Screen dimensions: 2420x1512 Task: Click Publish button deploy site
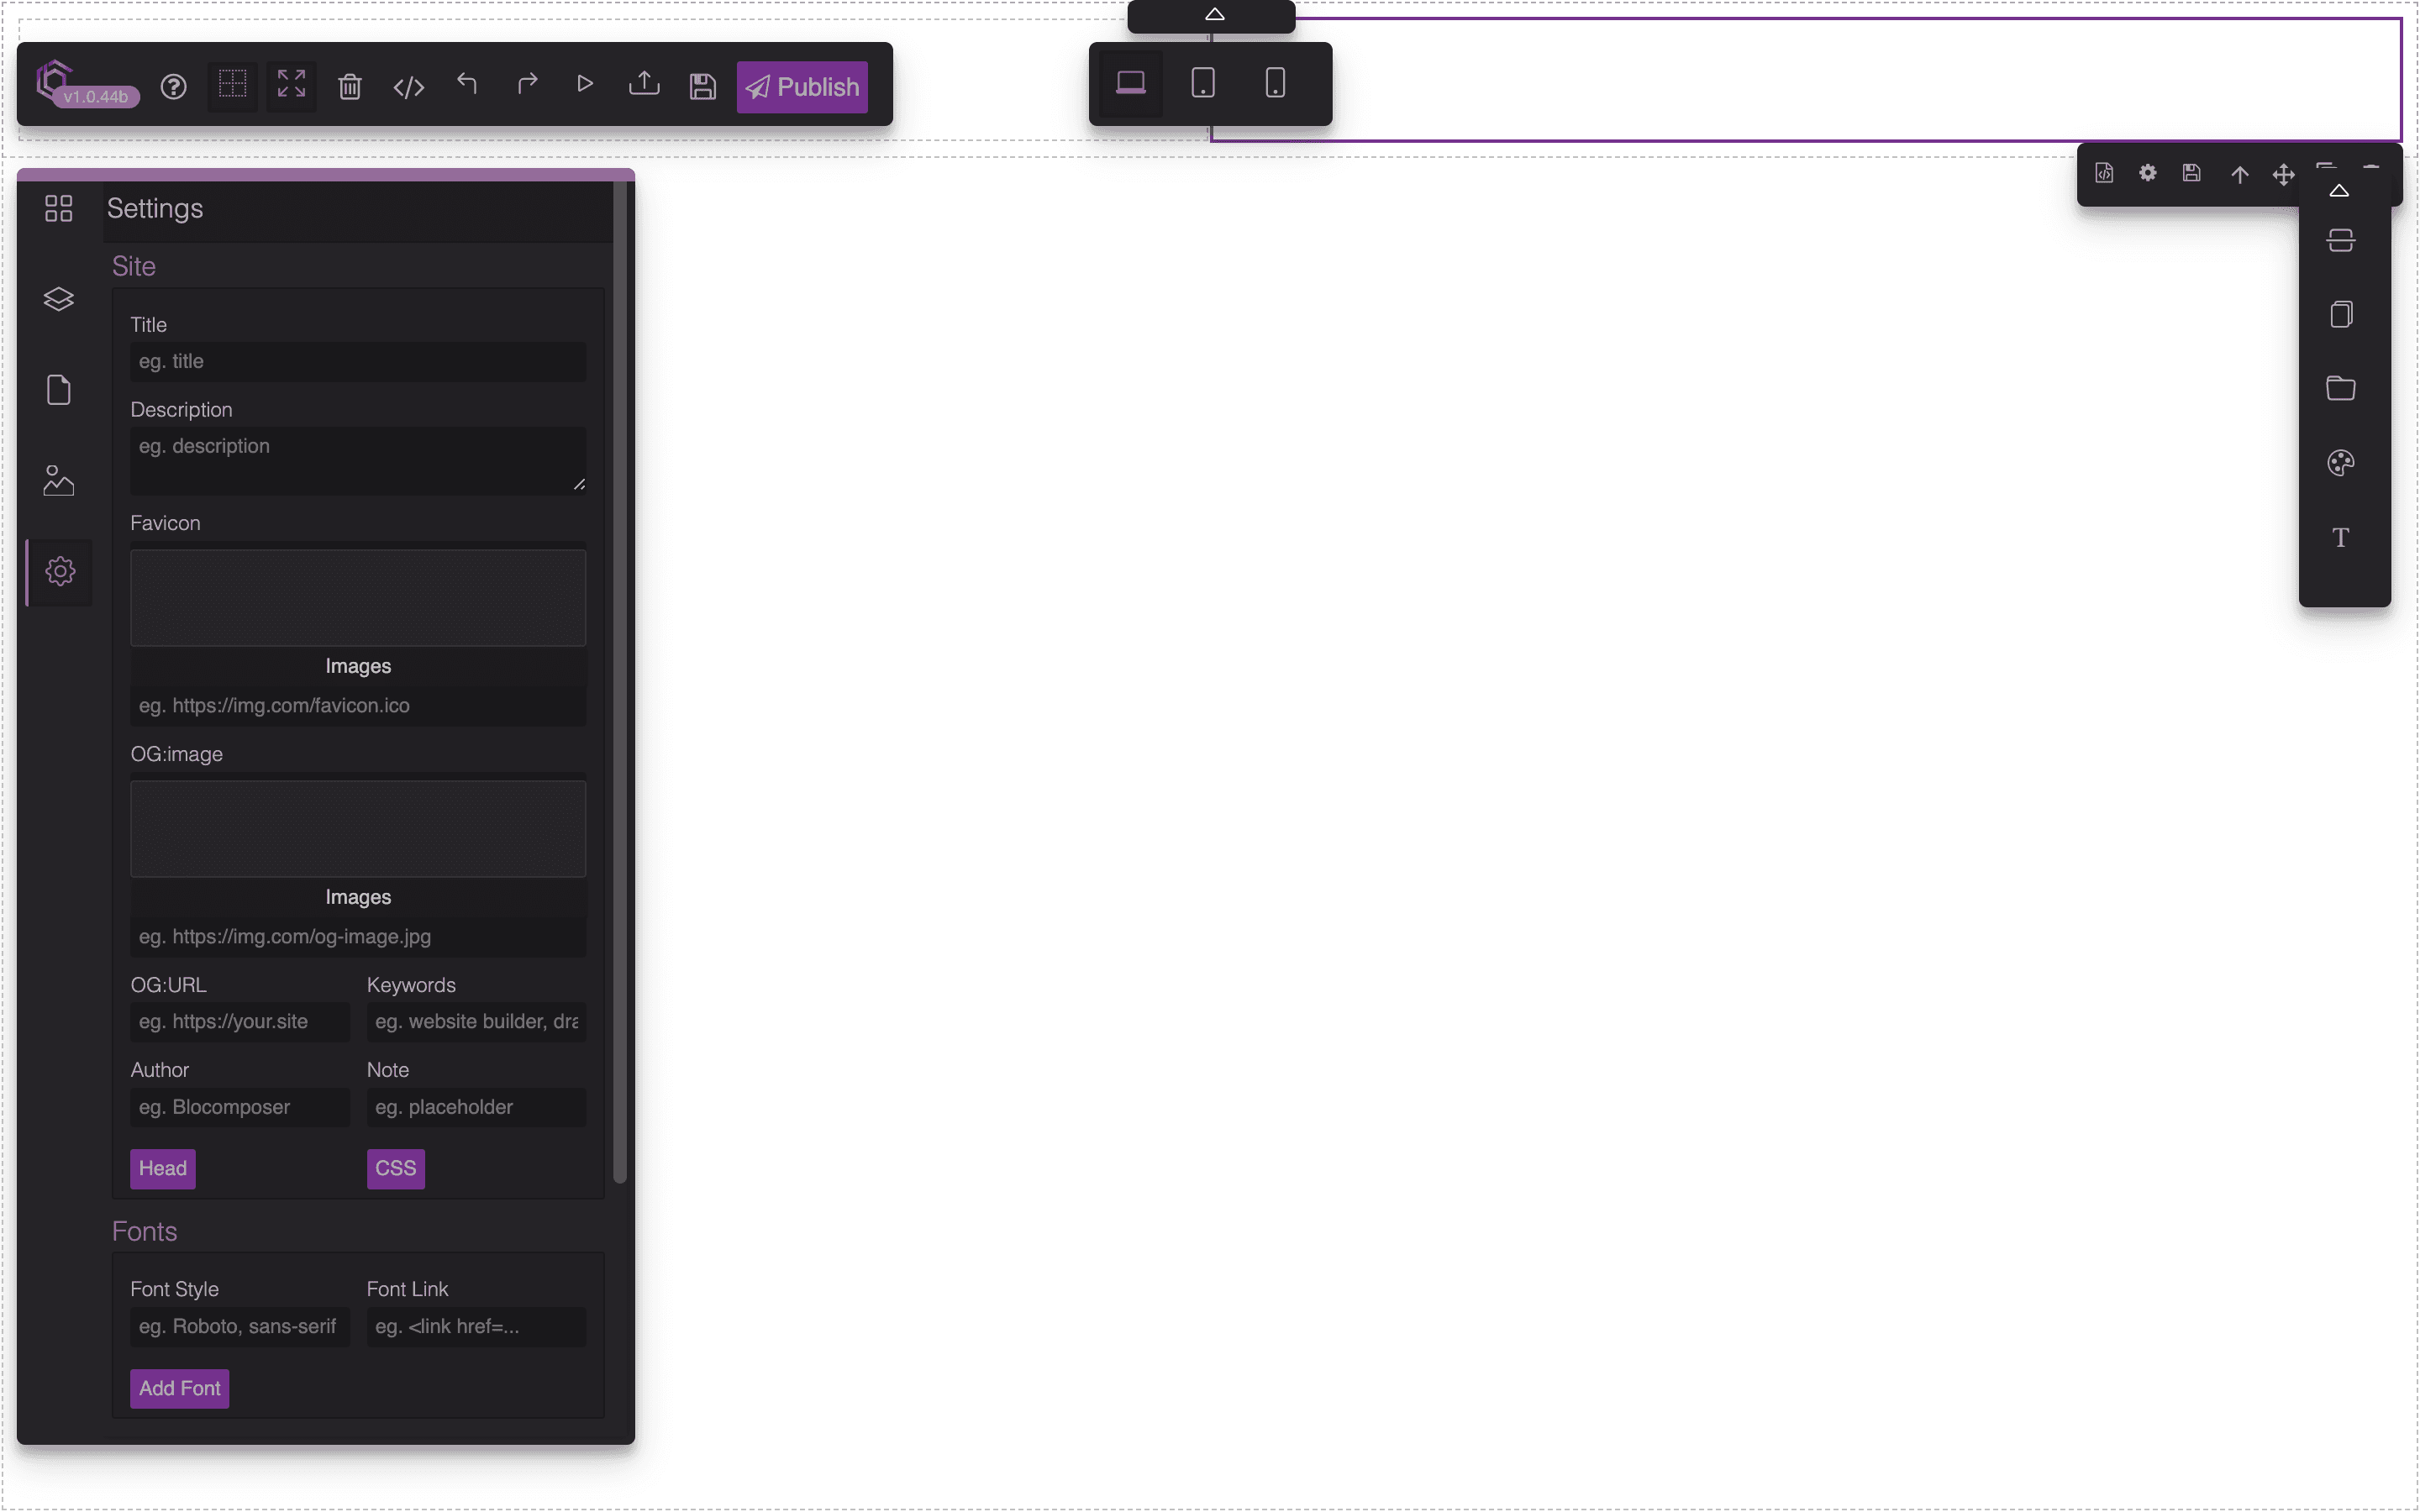(803, 87)
